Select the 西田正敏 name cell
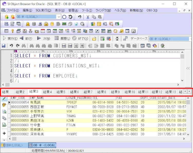Image resolution: width=193 pixels, height=153 pixels. [48, 107]
